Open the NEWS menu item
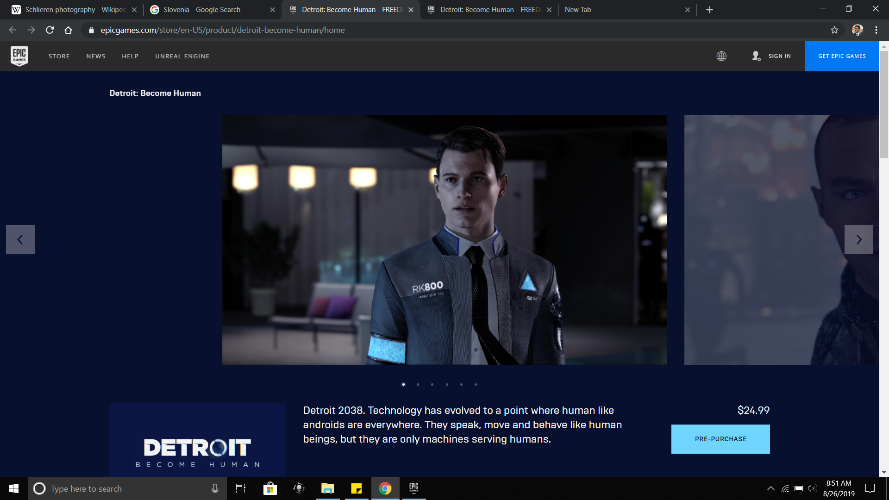889x500 pixels. tap(96, 56)
